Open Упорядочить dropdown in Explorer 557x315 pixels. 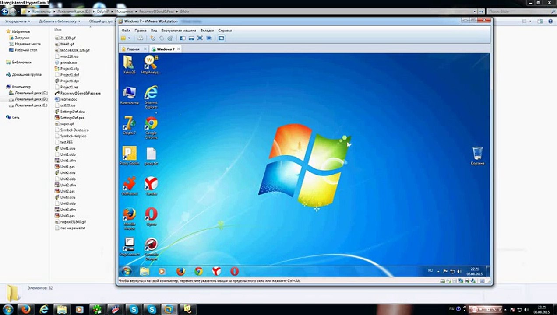click(x=18, y=21)
